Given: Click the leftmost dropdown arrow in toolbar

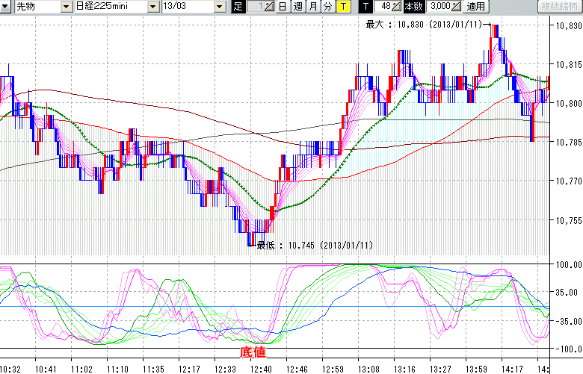Looking at the screenshot, I should point(6,7).
